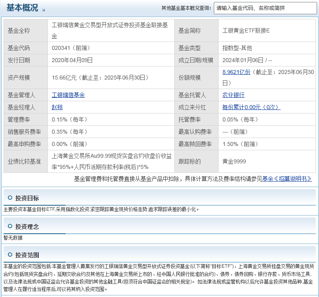Select the management fee 0.15%(每年) value

pyautogui.click(x=70, y=119)
